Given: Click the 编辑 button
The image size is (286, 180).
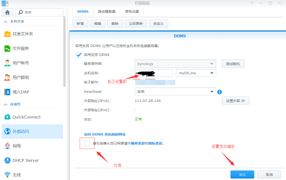Looking at the screenshot, I should tap(98, 23).
